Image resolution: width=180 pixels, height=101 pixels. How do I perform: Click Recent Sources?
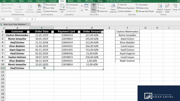[50, 11]
